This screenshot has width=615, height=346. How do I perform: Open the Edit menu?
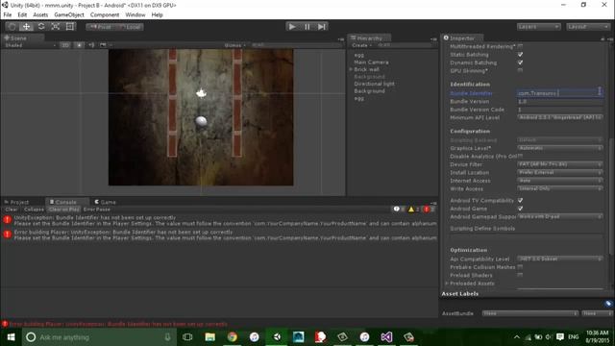[22, 15]
